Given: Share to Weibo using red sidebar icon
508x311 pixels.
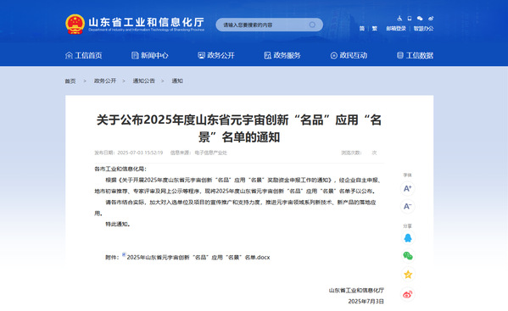Looking at the screenshot, I should (x=408, y=295).
